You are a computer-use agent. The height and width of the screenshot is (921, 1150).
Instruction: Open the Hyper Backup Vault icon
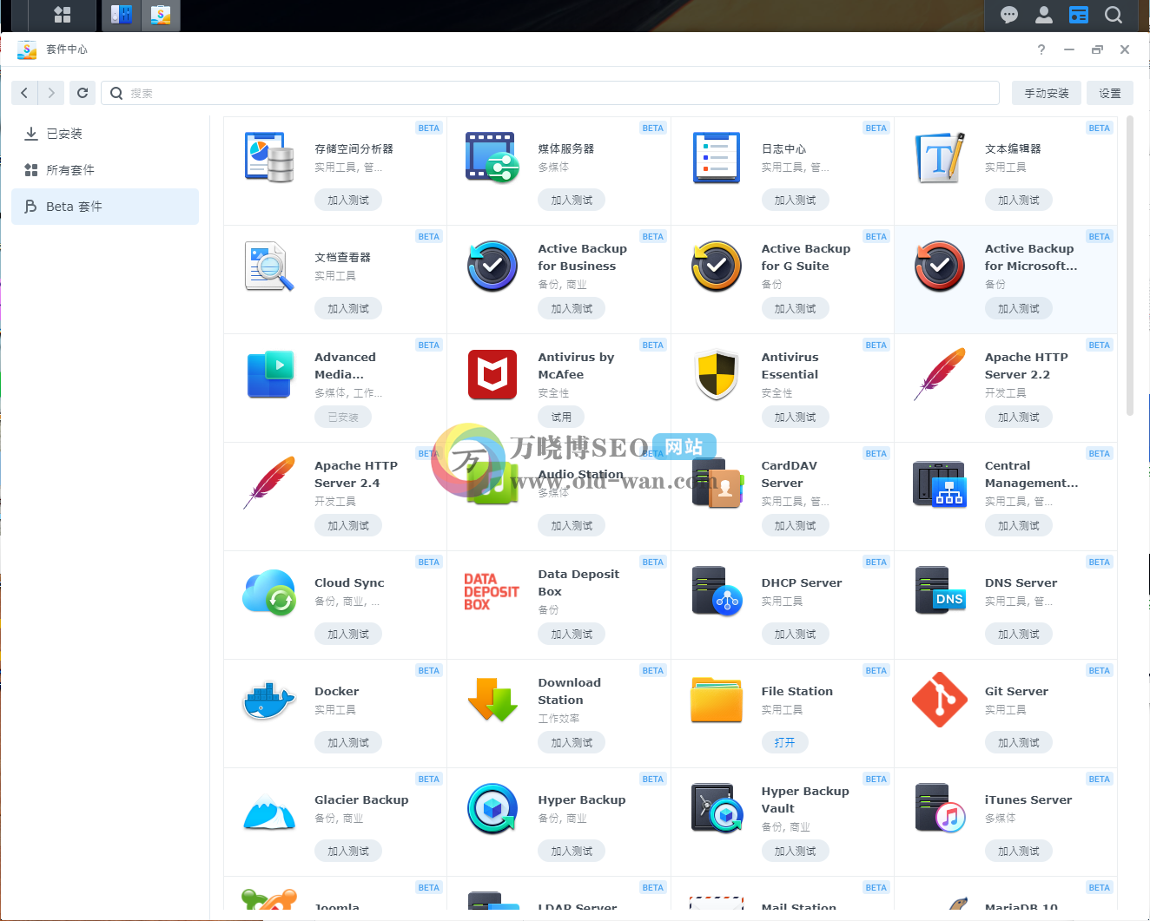click(x=717, y=808)
